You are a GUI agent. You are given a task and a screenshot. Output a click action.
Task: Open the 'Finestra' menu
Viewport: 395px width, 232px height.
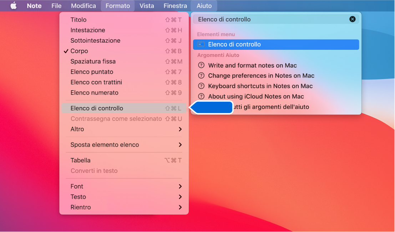click(175, 6)
